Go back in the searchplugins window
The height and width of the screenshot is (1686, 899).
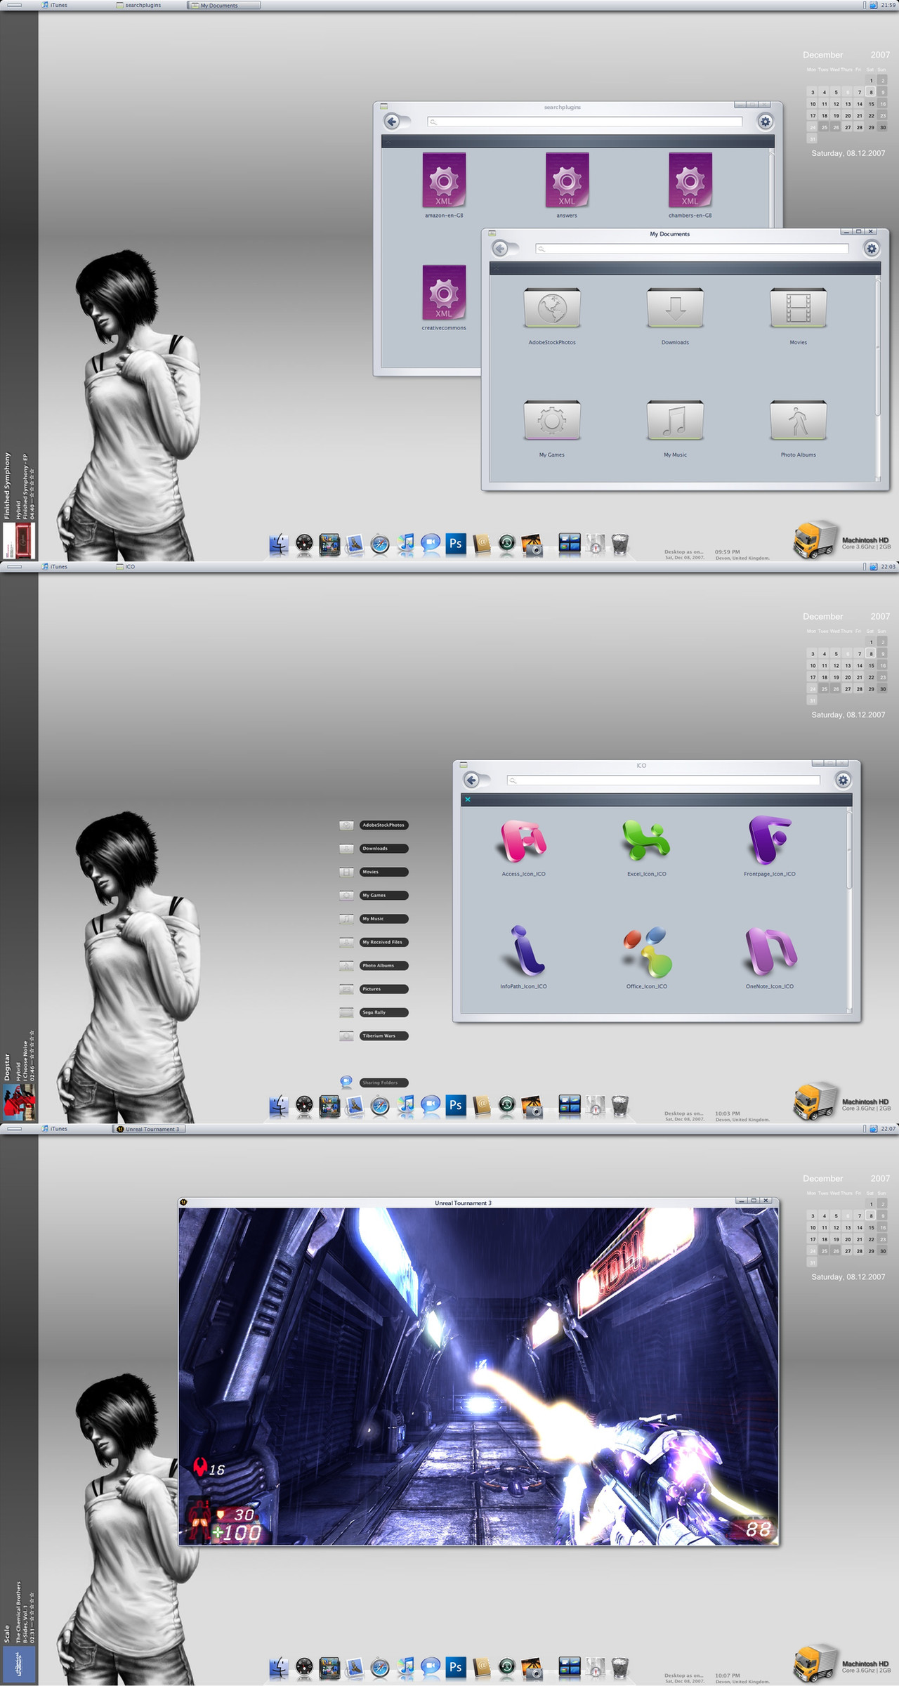pyautogui.click(x=392, y=122)
